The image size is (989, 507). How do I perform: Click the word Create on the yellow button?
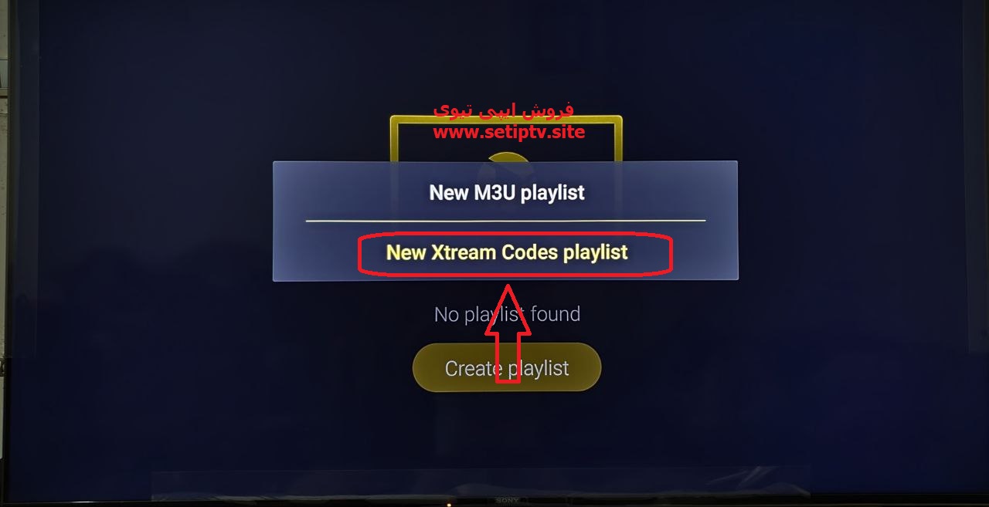point(471,368)
